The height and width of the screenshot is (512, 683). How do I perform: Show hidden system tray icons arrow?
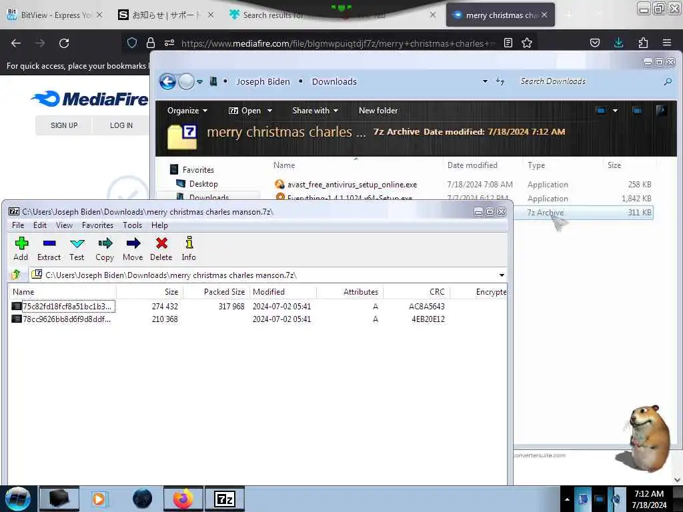(567, 499)
